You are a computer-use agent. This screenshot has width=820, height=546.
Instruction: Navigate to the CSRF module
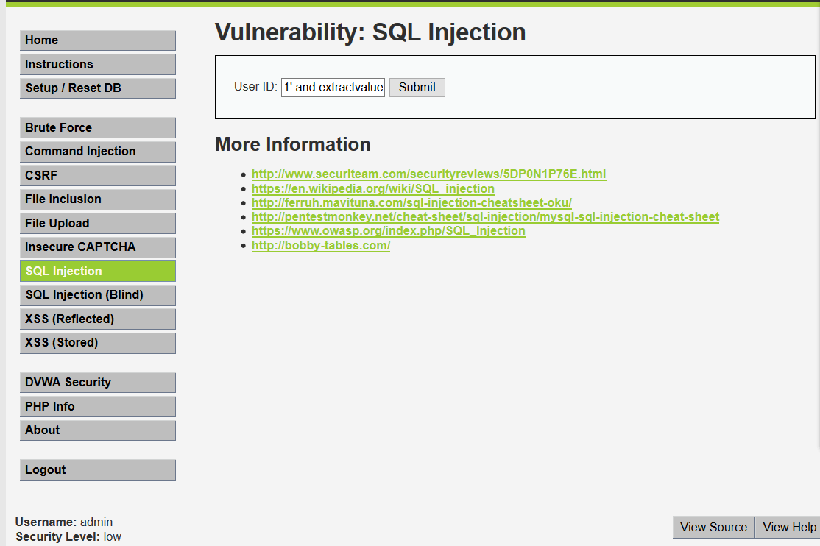tap(98, 175)
